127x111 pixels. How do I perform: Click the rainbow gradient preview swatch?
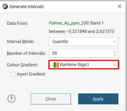pos(56,65)
